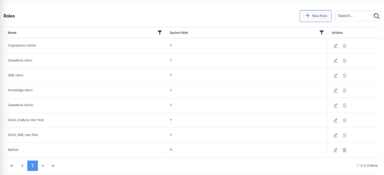Edit the Organization Admin role
Viewport: 384px width, 175px height.
point(335,46)
